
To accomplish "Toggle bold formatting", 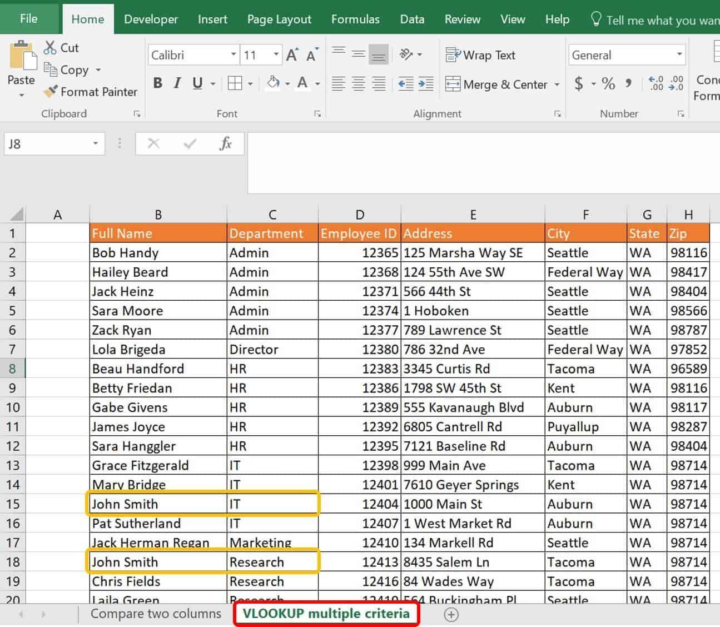I will coord(158,84).
